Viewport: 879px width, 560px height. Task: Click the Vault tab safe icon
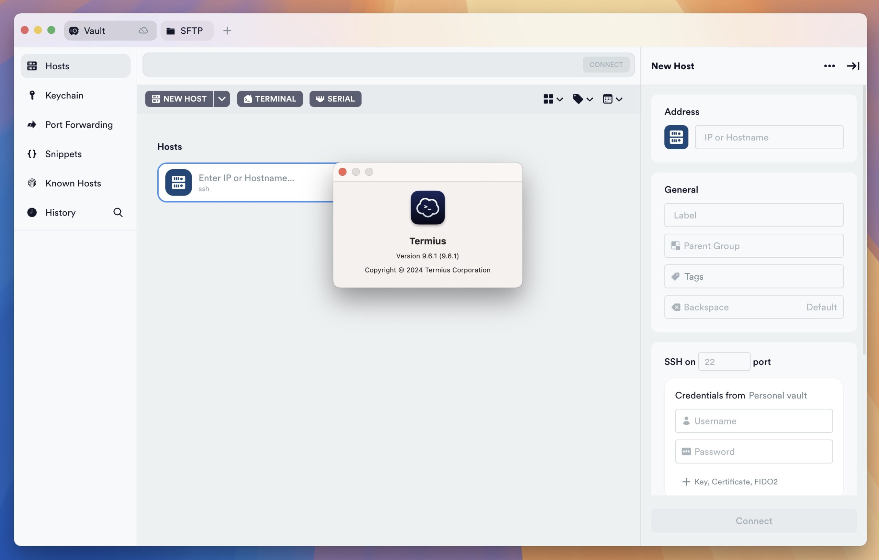[74, 31]
